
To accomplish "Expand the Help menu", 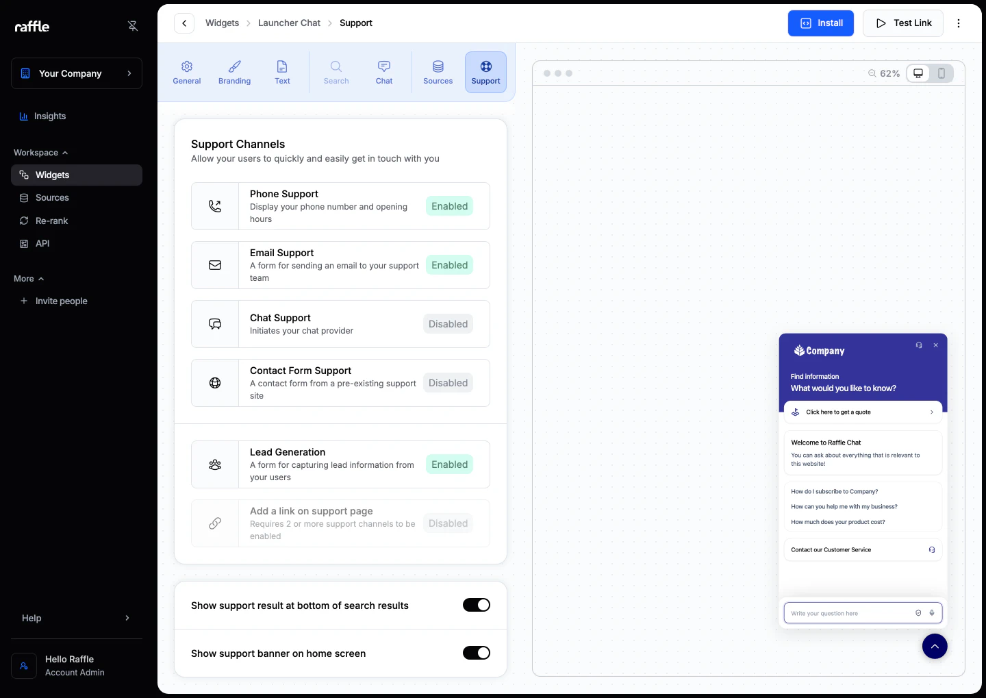I will 77,618.
